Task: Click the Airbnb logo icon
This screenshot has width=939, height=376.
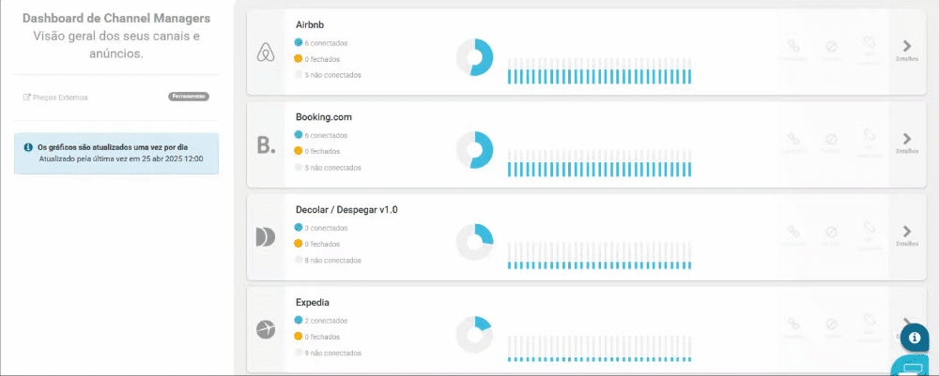Action: point(265,54)
